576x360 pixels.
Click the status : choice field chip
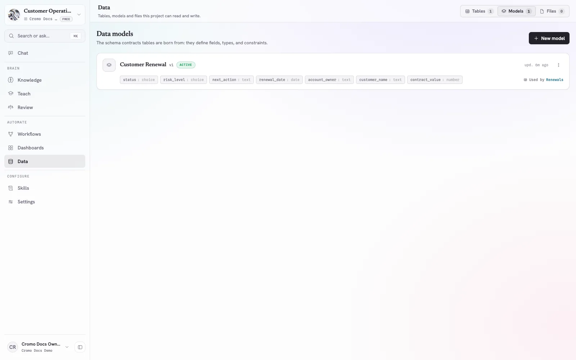[x=139, y=80]
